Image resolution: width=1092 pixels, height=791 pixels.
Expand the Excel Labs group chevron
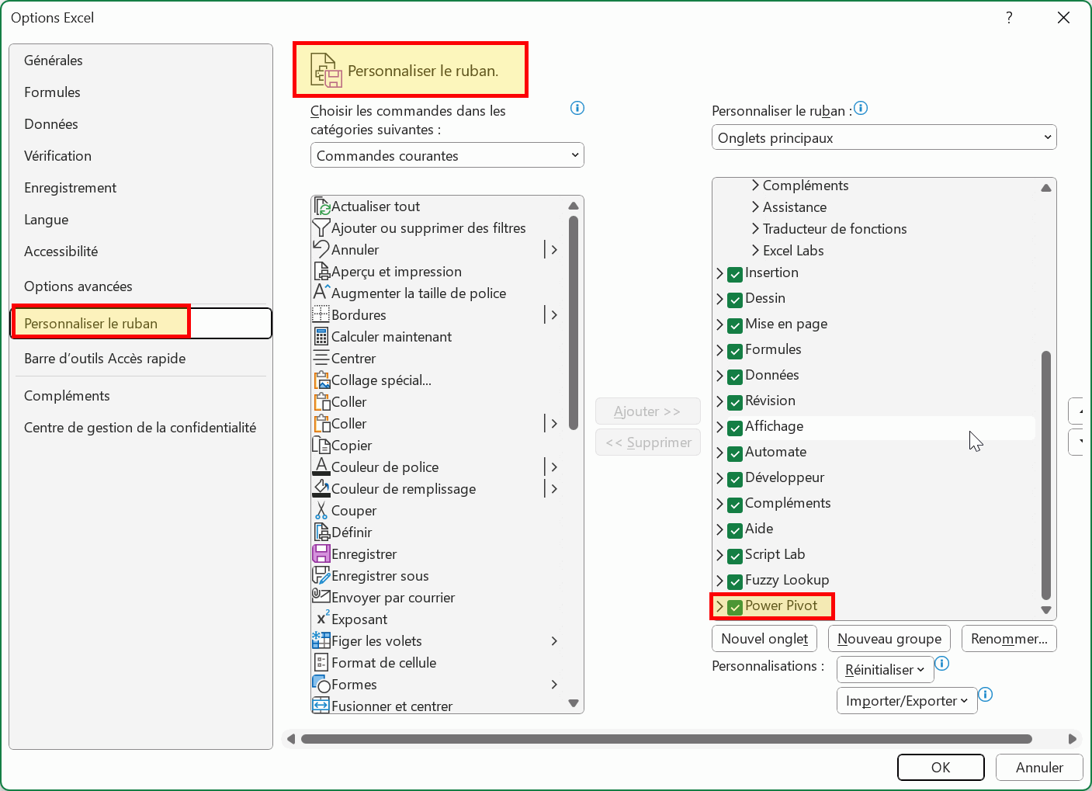pyautogui.click(x=755, y=250)
